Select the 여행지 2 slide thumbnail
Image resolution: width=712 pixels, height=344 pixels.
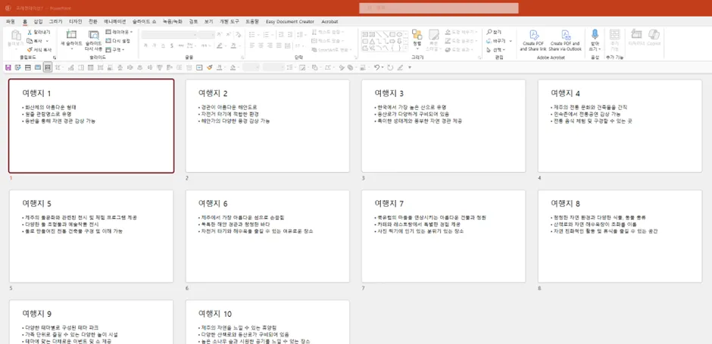(x=267, y=126)
